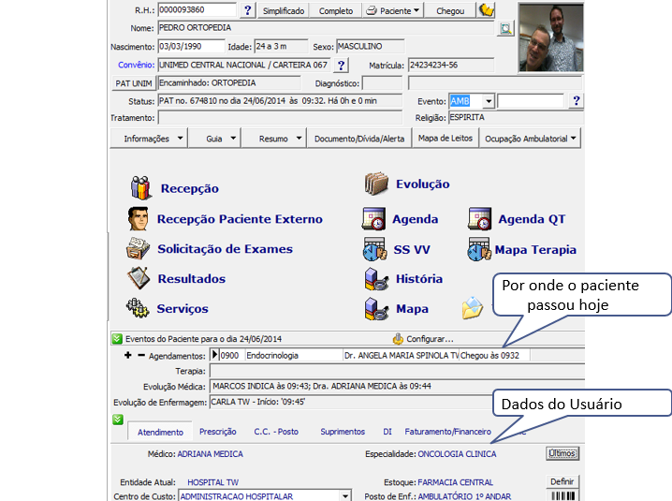Screen dimensions: 672x501
Task: Click the Terapia field
Action: coord(397,371)
